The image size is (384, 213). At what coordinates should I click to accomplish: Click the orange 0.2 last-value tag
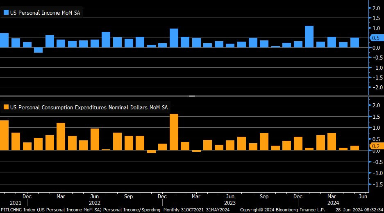pos(375,146)
